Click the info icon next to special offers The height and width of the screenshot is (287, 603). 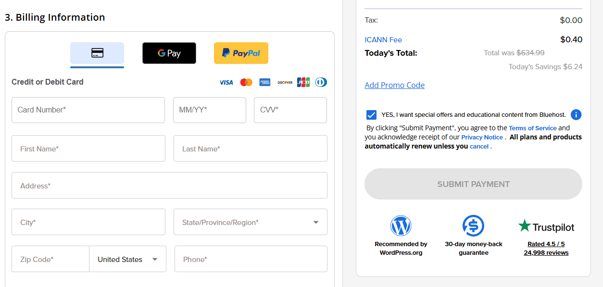tap(576, 114)
